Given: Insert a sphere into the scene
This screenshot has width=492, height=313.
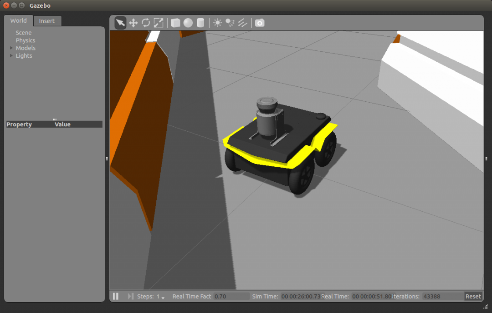Looking at the screenshot, I should [188, 22].
